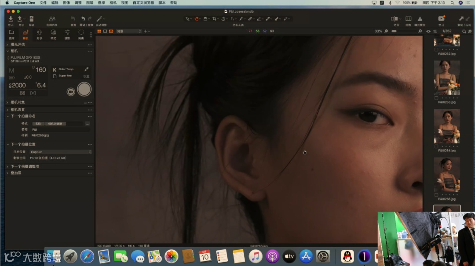The width and height of the screenshot is (475, 266).
Task: Select thumbnail P&I0264.jpg
Action: click(447, 126)
